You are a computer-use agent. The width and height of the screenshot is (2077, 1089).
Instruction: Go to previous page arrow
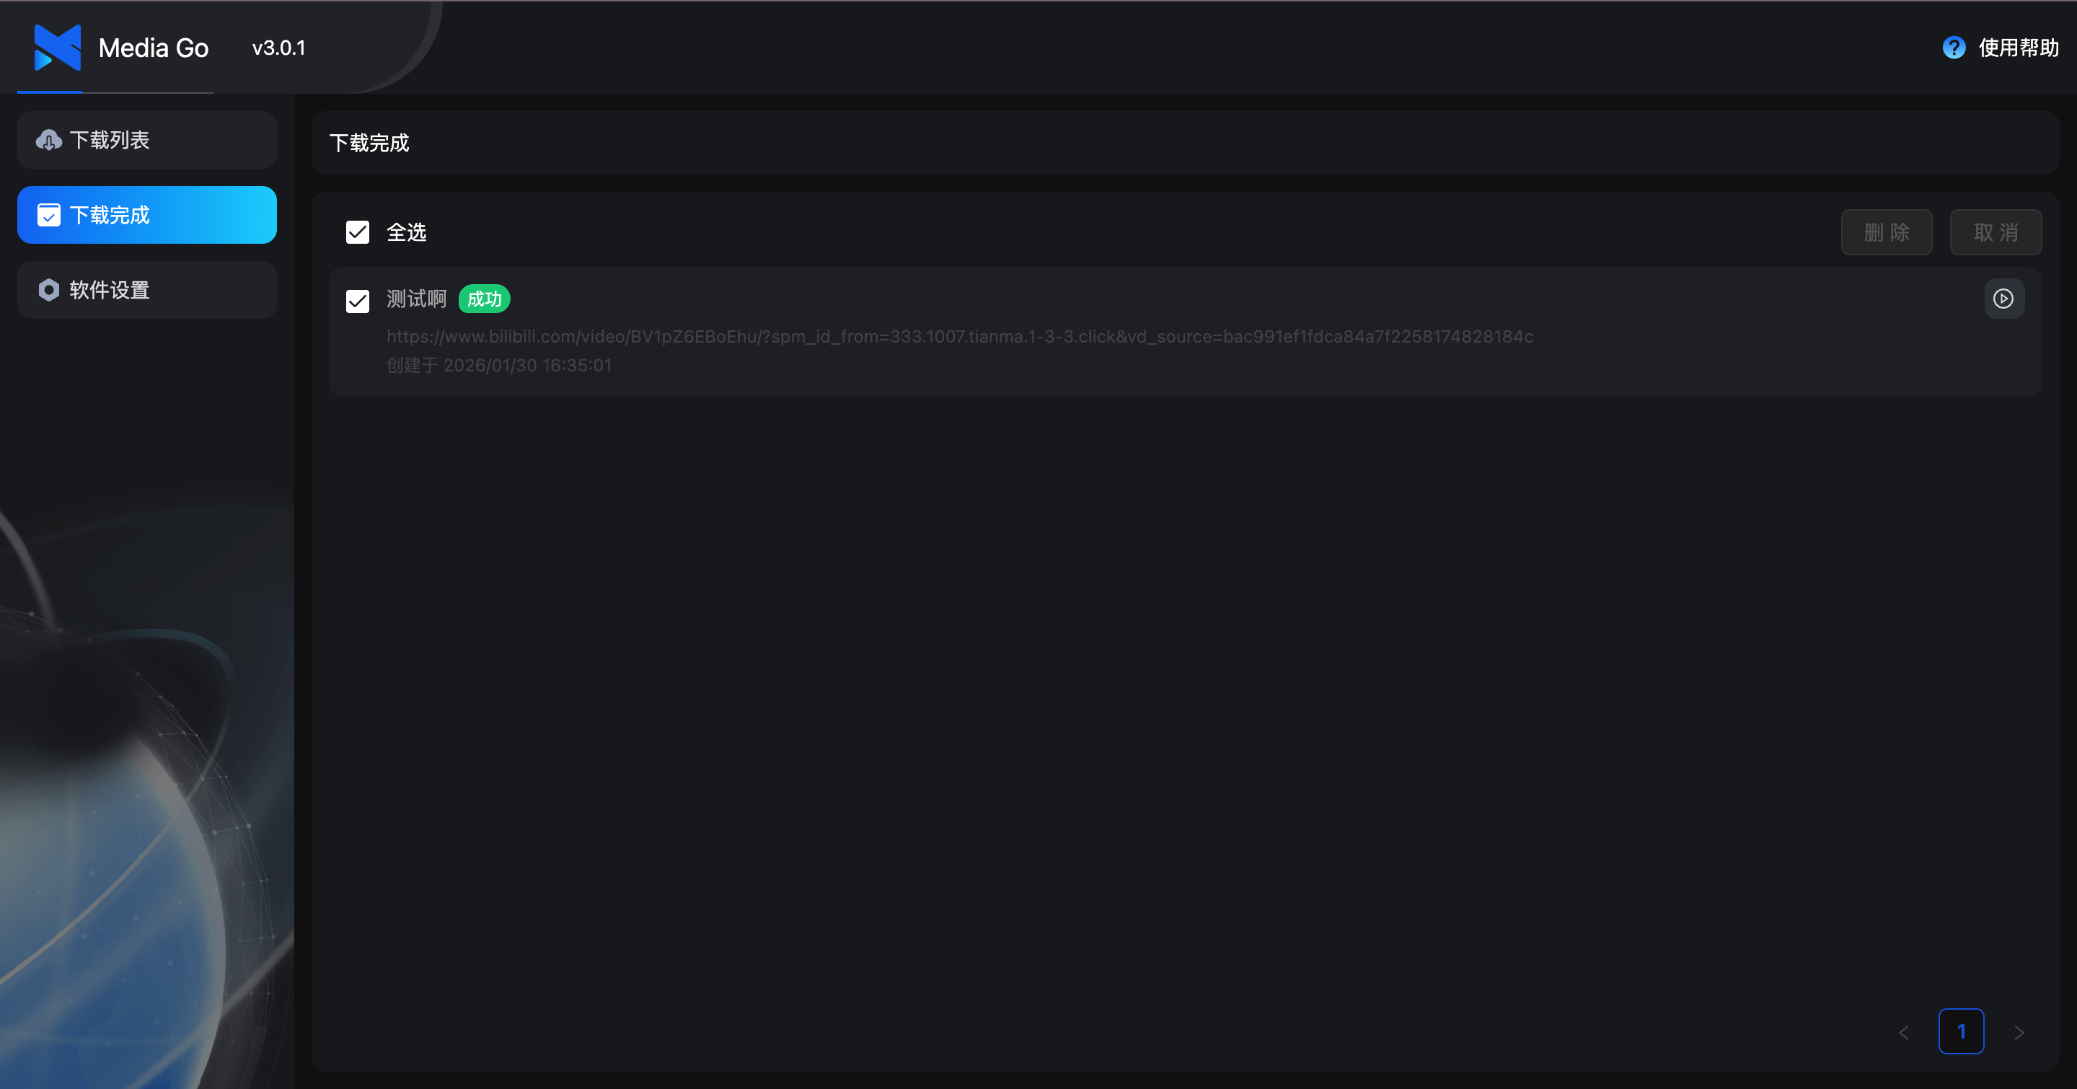[x=1904, y=1032]
